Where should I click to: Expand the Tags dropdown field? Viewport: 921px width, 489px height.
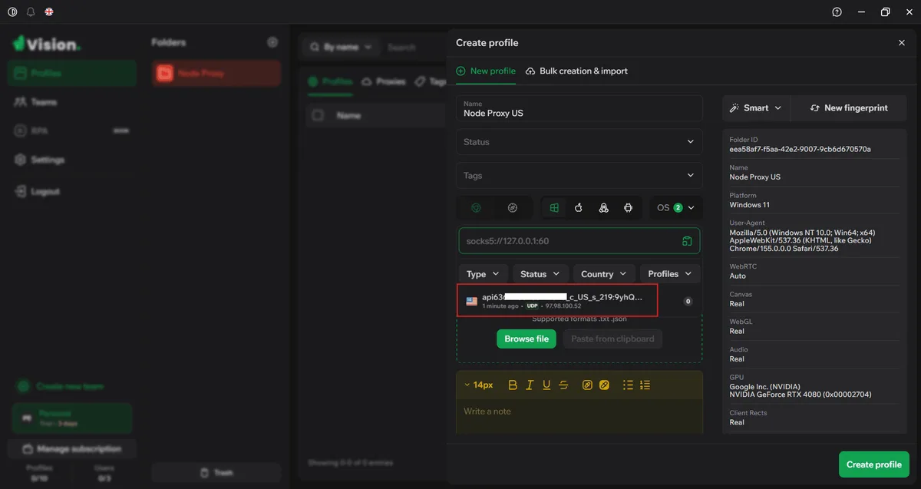coord(579,176)
